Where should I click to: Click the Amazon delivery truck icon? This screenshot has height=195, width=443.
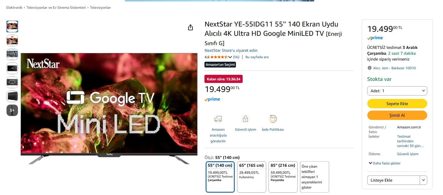point(218,119)
